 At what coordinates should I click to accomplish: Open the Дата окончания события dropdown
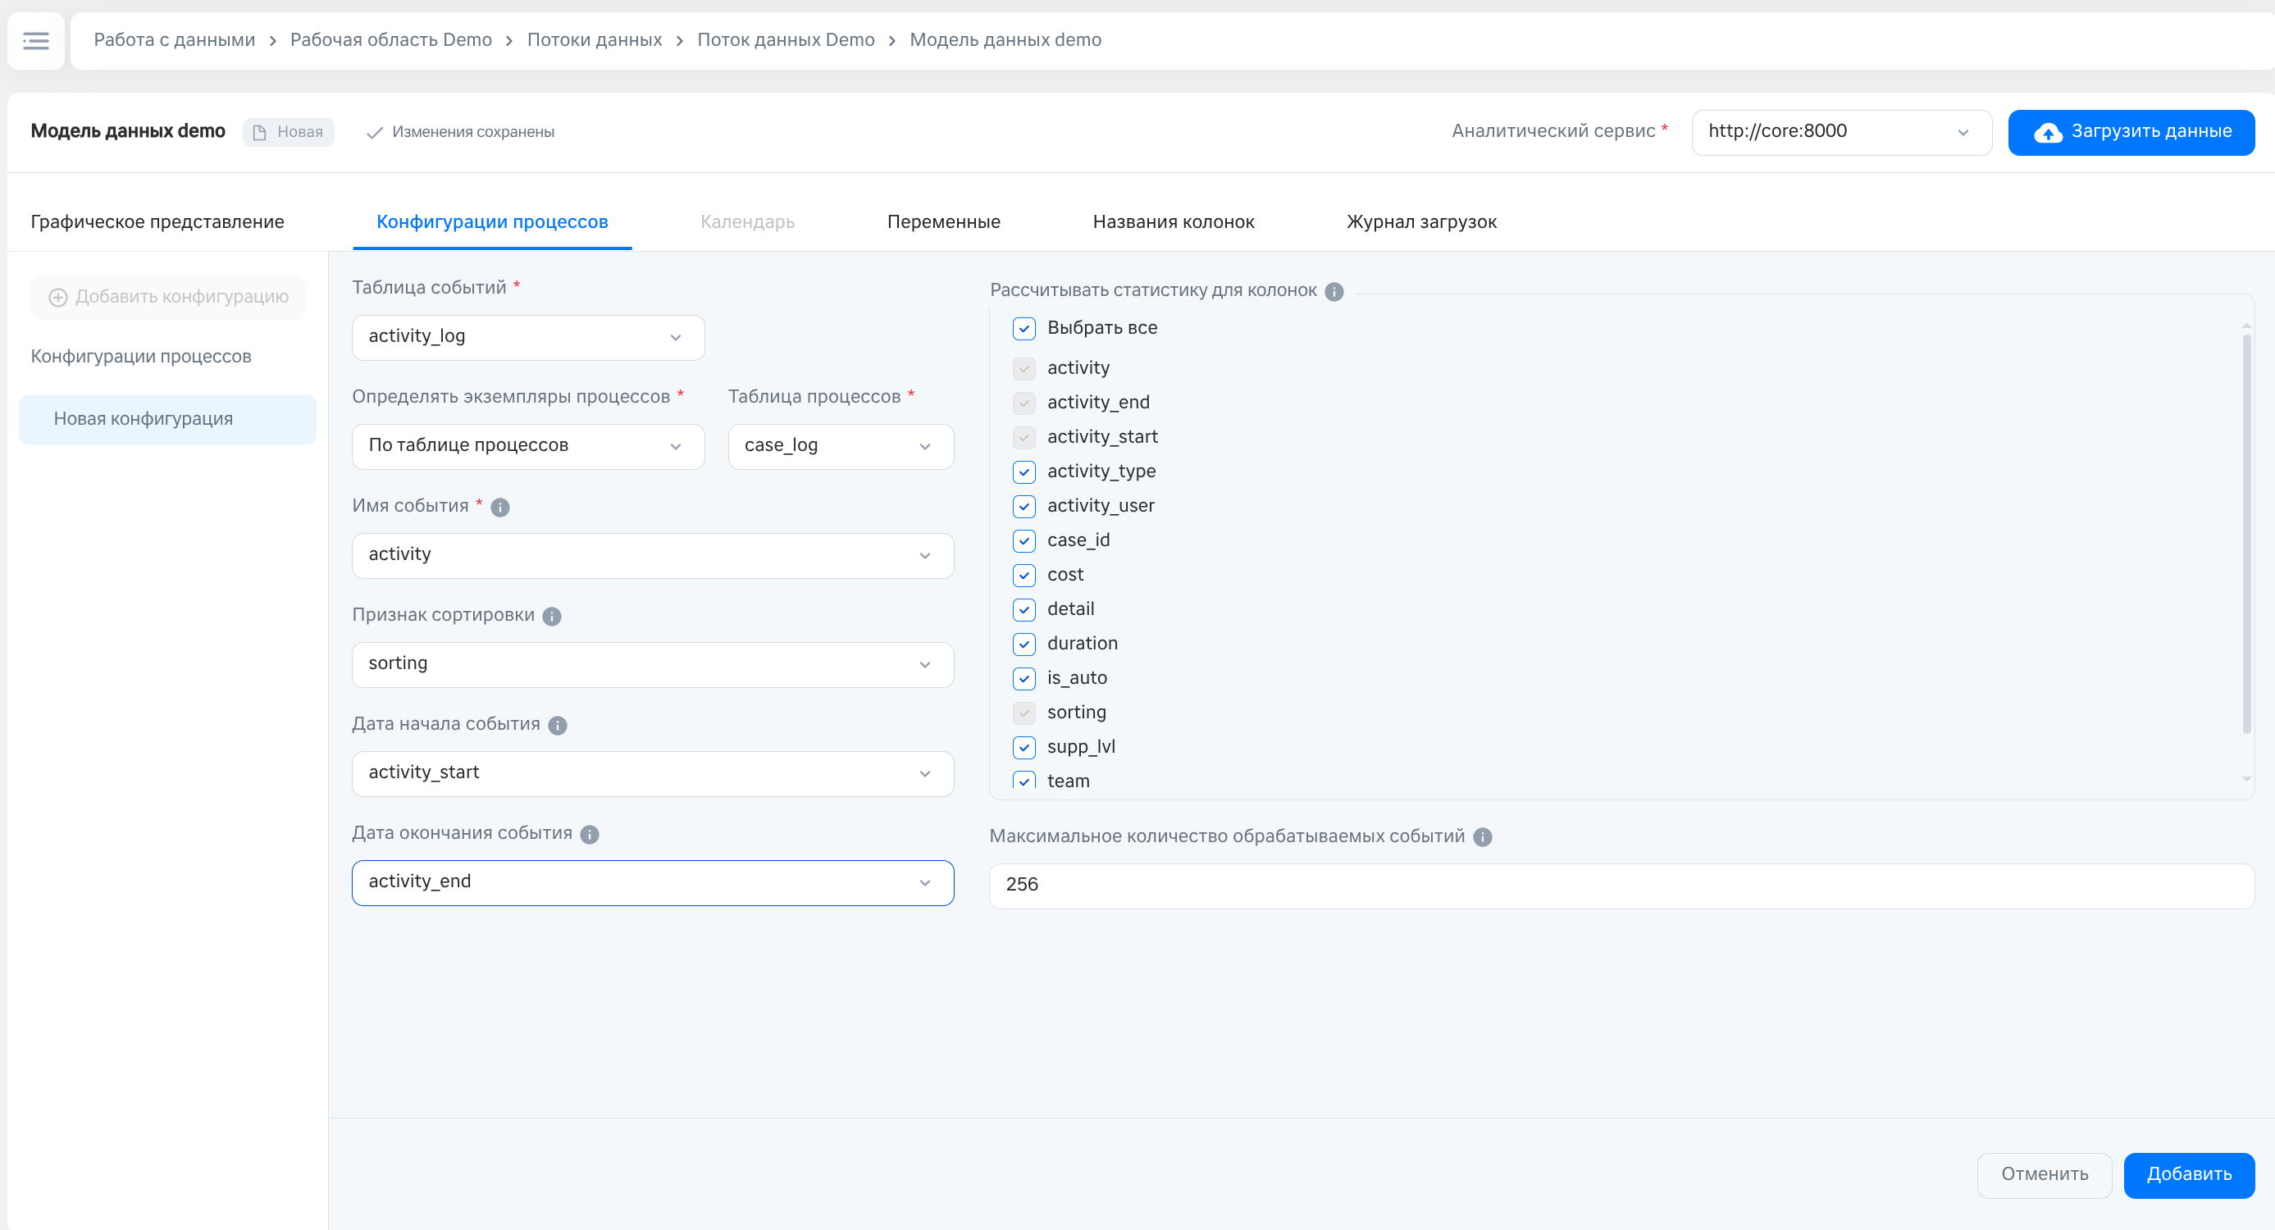(653, 883)
